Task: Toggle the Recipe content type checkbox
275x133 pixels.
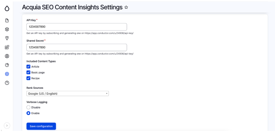Action: [x=28, y=78]
